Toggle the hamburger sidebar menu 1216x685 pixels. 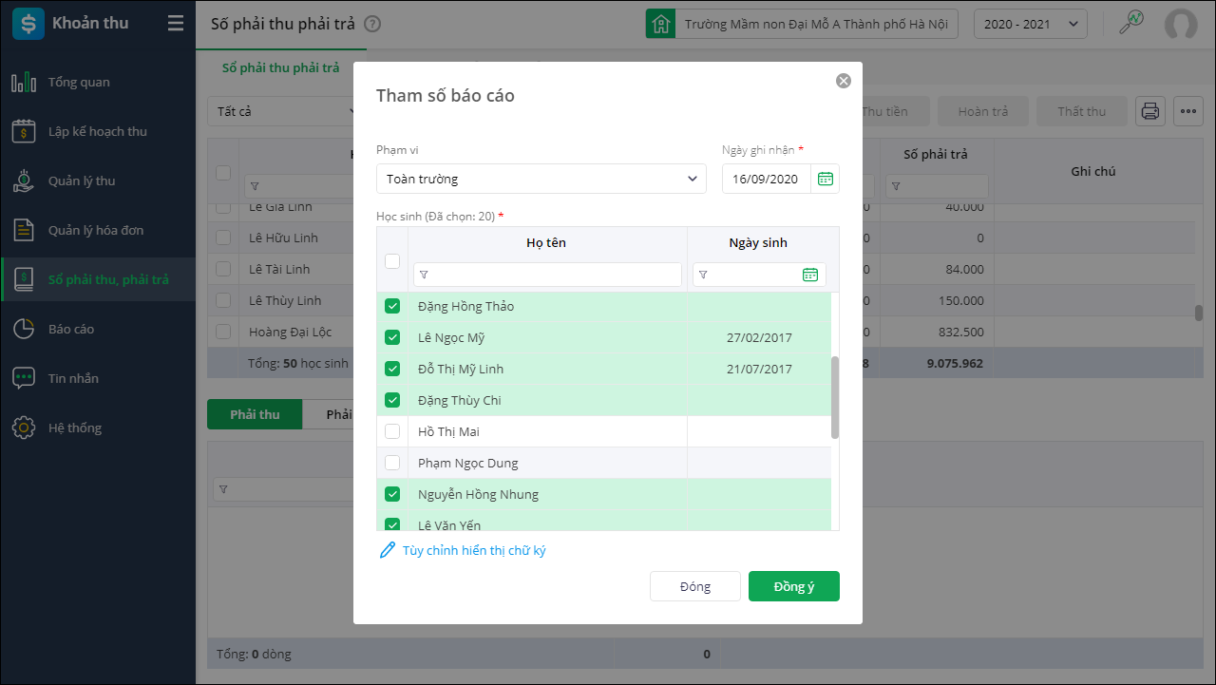click(x=175, y=24)
